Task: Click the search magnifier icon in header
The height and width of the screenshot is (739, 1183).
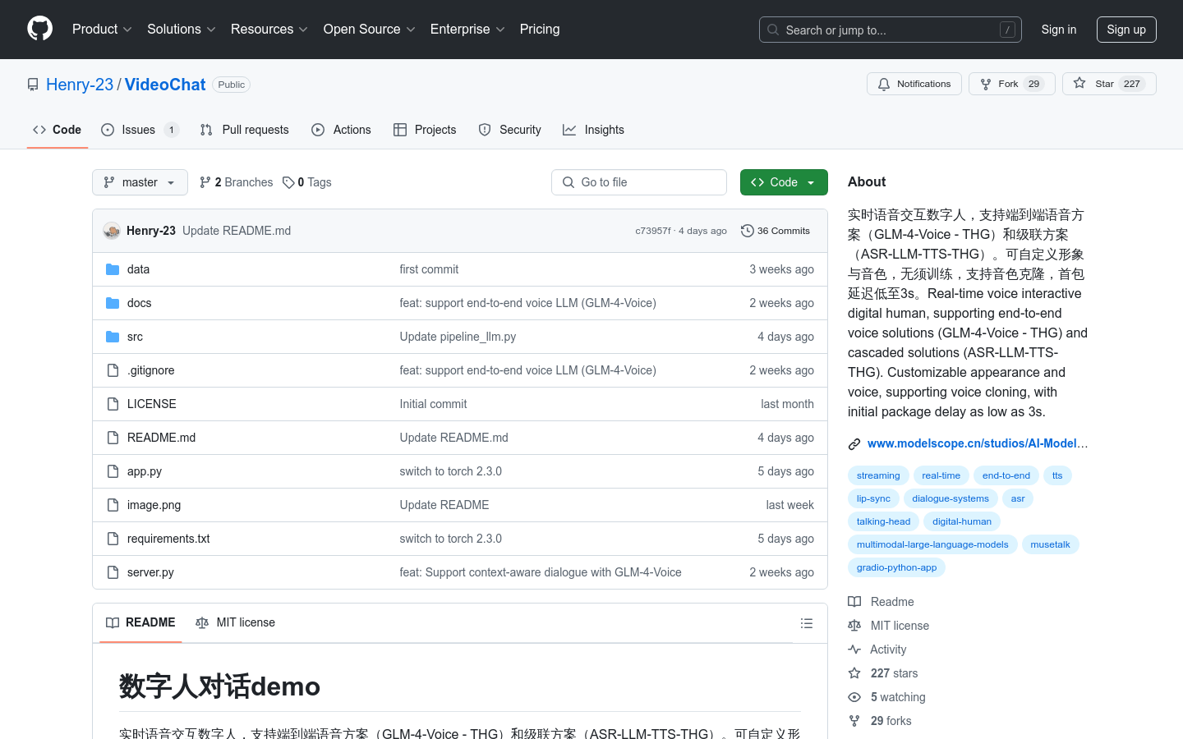Action: pyautogui.click(x=773, y=30)
